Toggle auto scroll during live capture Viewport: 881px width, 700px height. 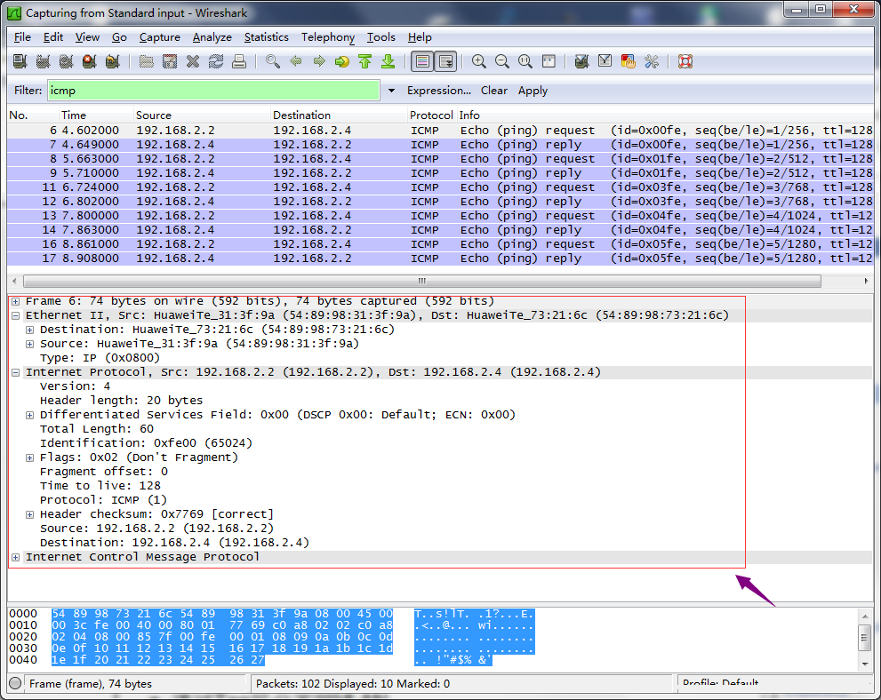click(446, 61)
